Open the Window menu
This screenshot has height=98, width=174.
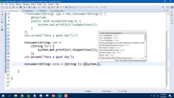(x=51, y=4)
